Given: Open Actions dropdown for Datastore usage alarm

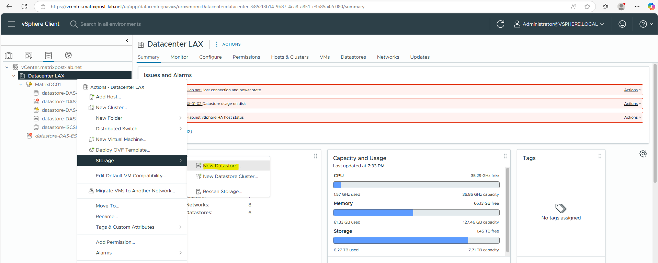Looking at the screenshot, I should coord(632,104).
